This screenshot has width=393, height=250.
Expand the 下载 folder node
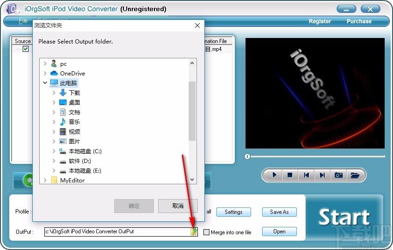(54, 93)
